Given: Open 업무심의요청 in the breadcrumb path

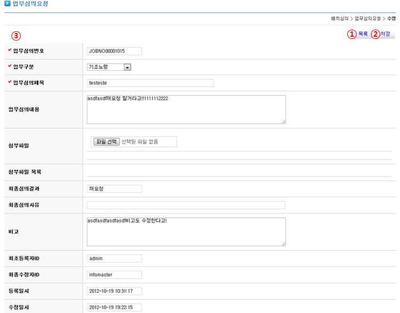Looking at the screenshot, I should point(367,19).
